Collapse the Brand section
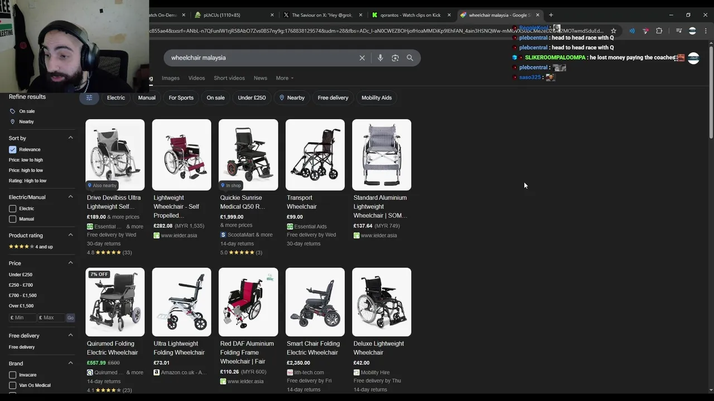Viewport: 714px width, 401px height. coord(70,363)
